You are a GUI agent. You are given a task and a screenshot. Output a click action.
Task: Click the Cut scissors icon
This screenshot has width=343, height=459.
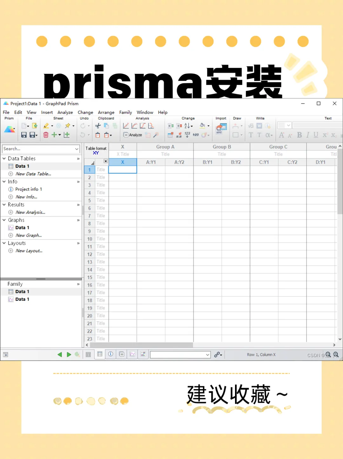pyautogui.click(x=98, y=126)
